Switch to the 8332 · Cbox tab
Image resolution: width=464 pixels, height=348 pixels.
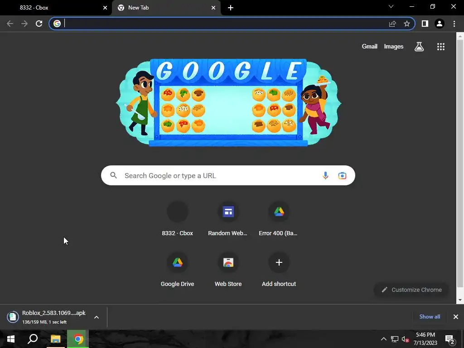point(56,8)
